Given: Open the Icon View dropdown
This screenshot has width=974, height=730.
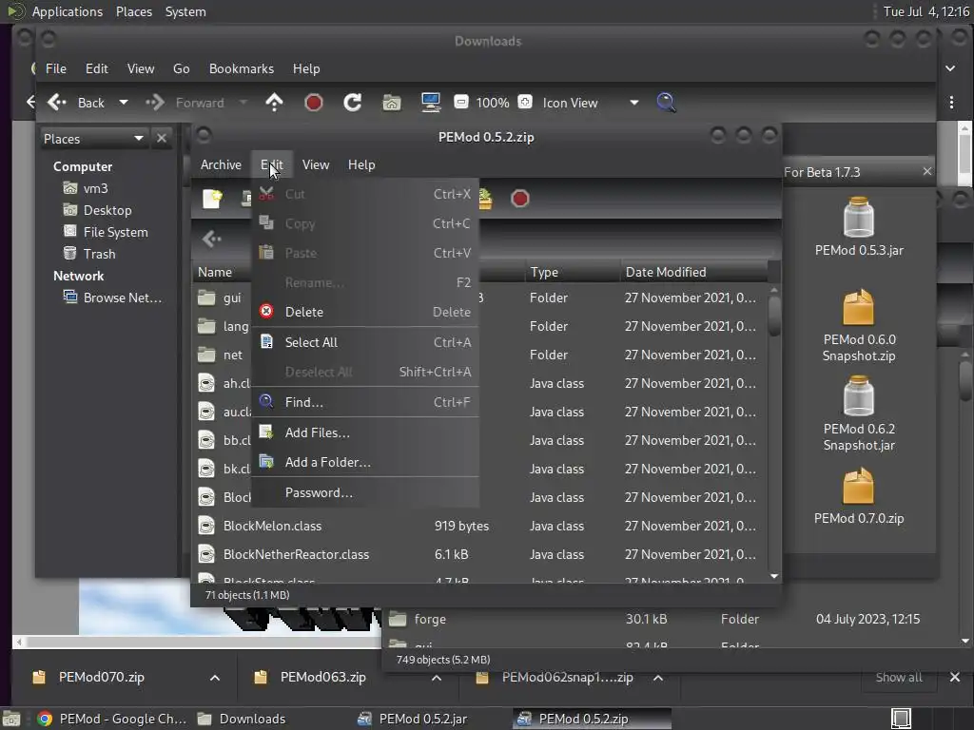Looking at the screenshot, I should (590, 103).
